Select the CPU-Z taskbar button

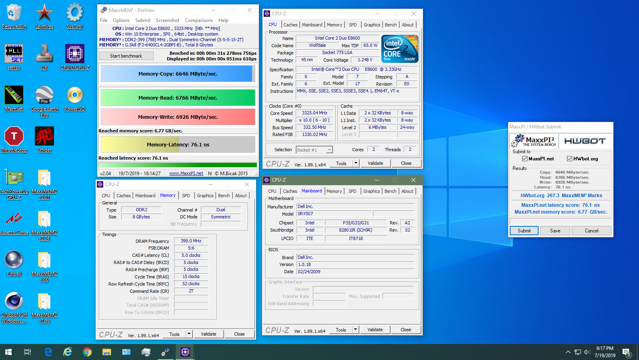[185, 352]
